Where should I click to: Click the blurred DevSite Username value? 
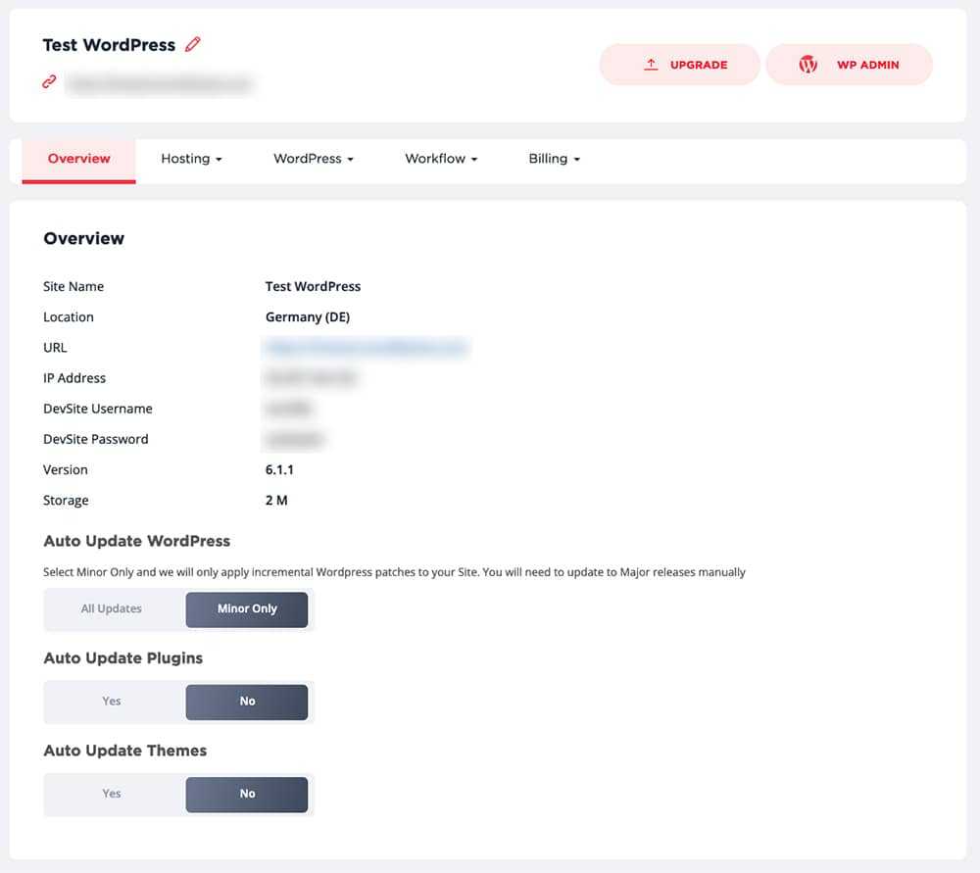(288, 408)
